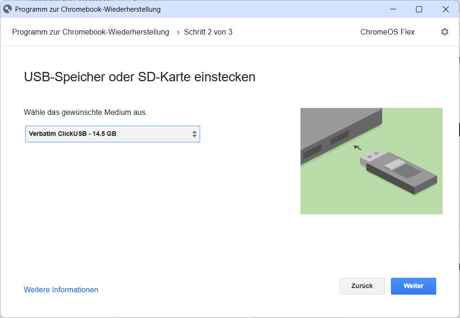Click the Schritt 2 von 3 breadcrumb
The width and height of the screenshot is (460, 318).
tap(208, 32)
